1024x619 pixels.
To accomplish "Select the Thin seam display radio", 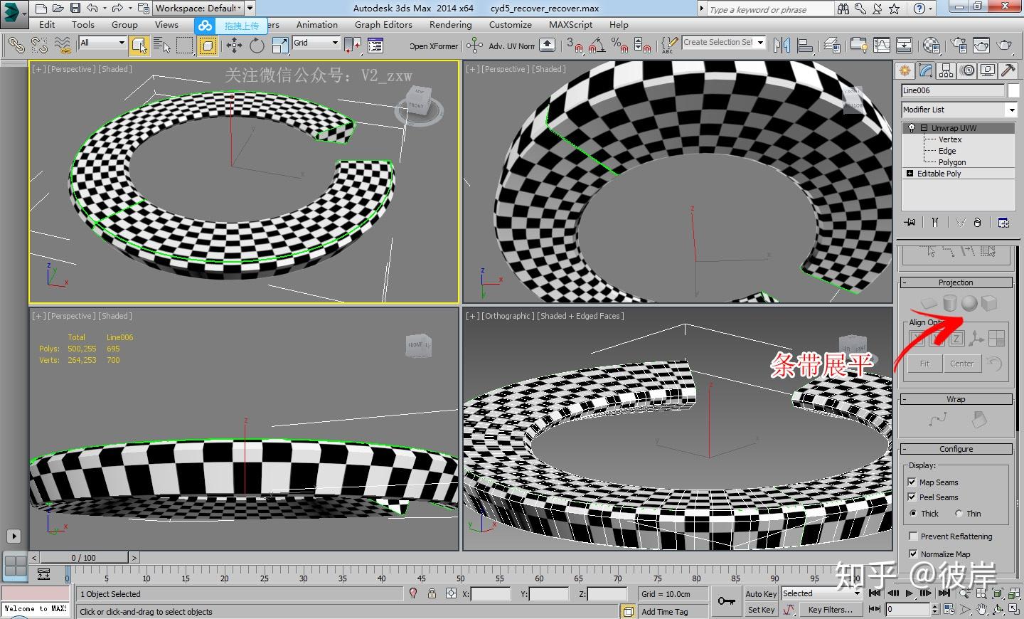I will click(959, 514).
